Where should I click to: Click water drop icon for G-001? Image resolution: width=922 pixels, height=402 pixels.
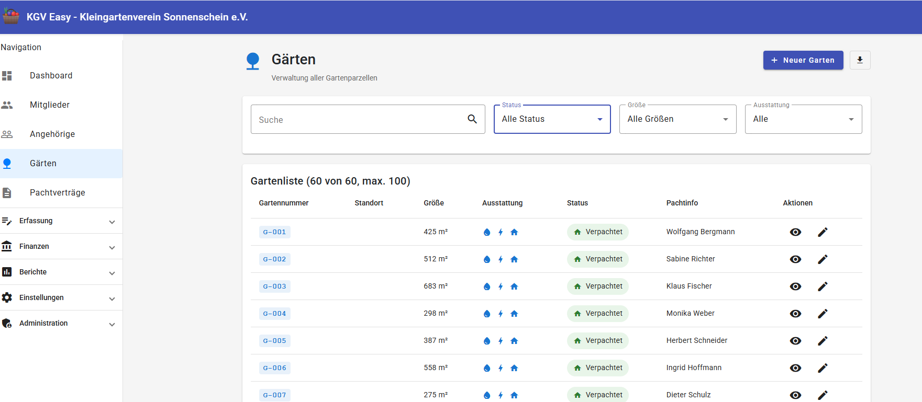[x=487, y=232]
